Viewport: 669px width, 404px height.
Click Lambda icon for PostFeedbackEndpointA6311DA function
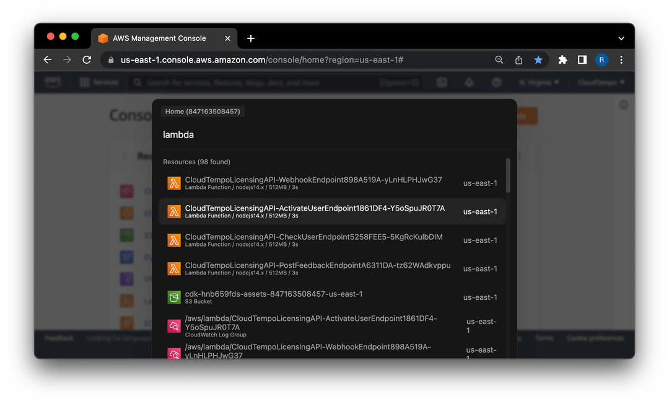tap(173, 269)
